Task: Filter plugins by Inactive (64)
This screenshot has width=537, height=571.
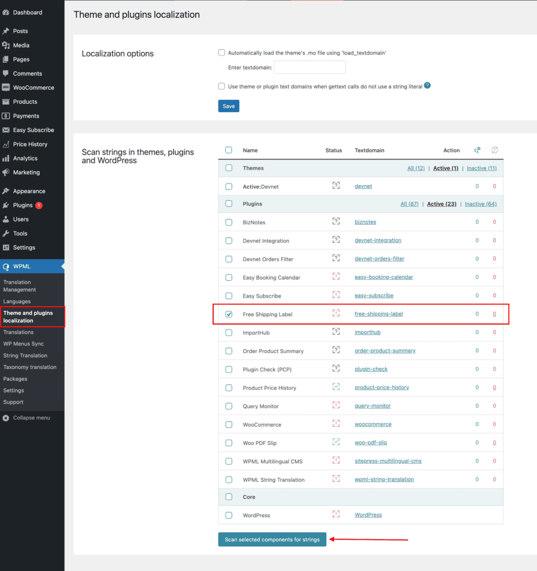Action: [x=480, y=204]
